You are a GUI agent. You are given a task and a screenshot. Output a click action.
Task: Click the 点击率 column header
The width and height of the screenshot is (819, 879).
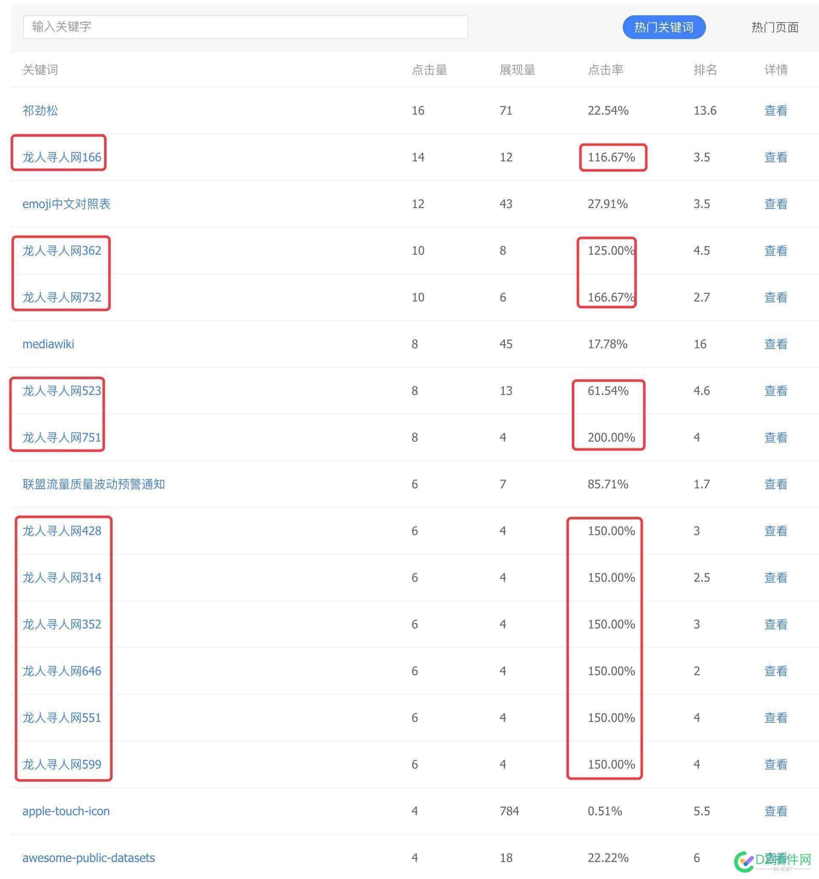click(605, 70)
